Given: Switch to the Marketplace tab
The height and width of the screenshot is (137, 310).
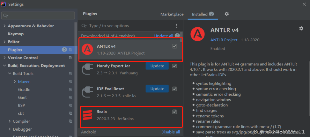Looking at the screenshot, I should [x=172, y=14].
